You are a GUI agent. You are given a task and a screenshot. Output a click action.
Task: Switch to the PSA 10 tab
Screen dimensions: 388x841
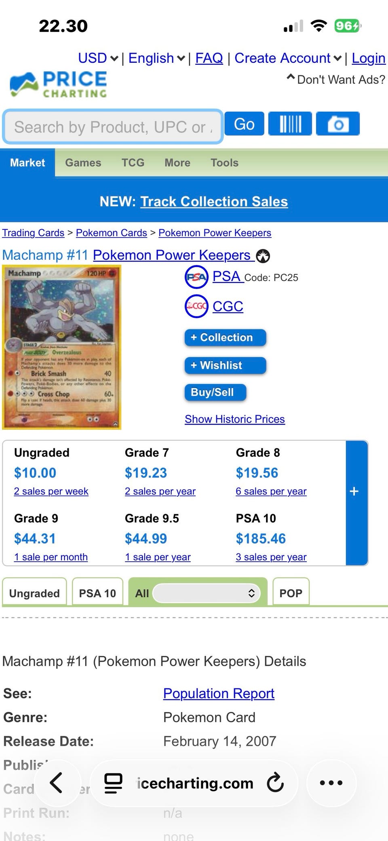point(97,593)
